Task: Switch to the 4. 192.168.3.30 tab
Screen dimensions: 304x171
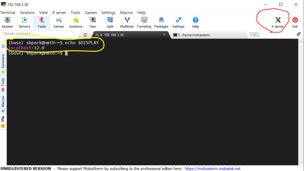Action: 131,35
